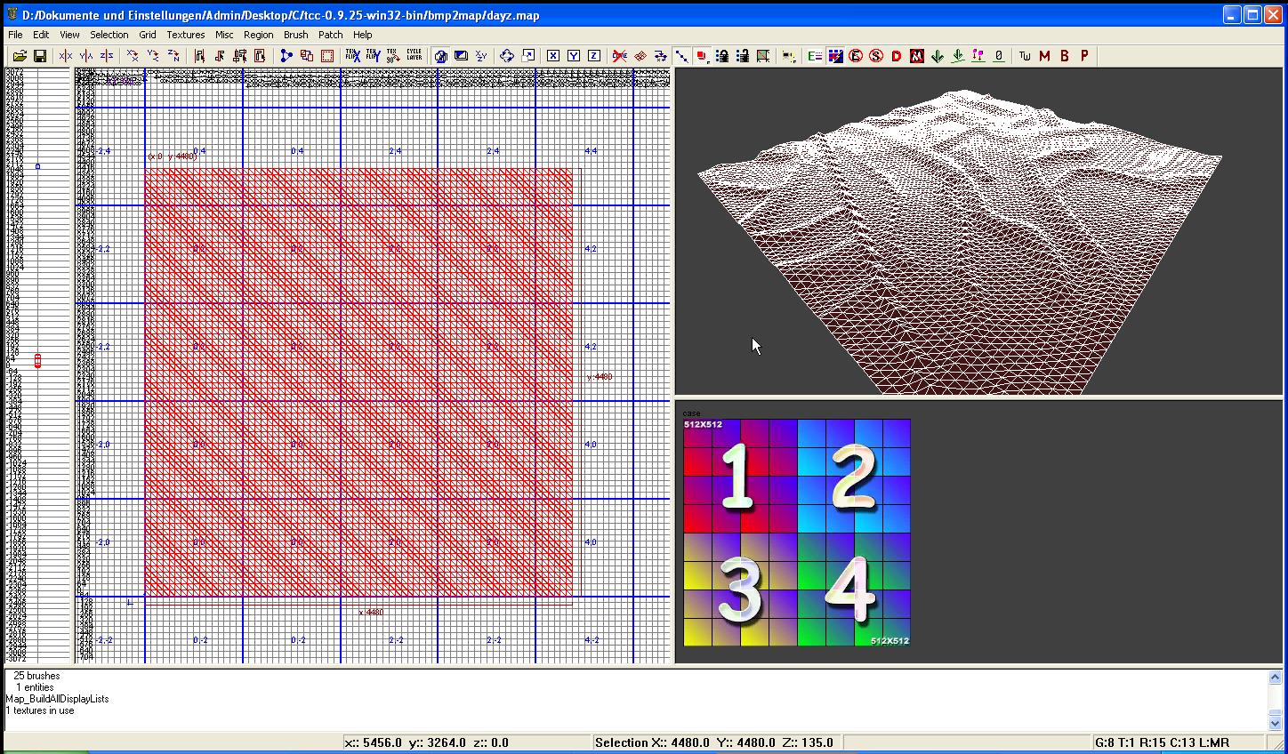Click the blue triangle nodes icon
This screenshot has height=754, width=1288.
[286, 56]
